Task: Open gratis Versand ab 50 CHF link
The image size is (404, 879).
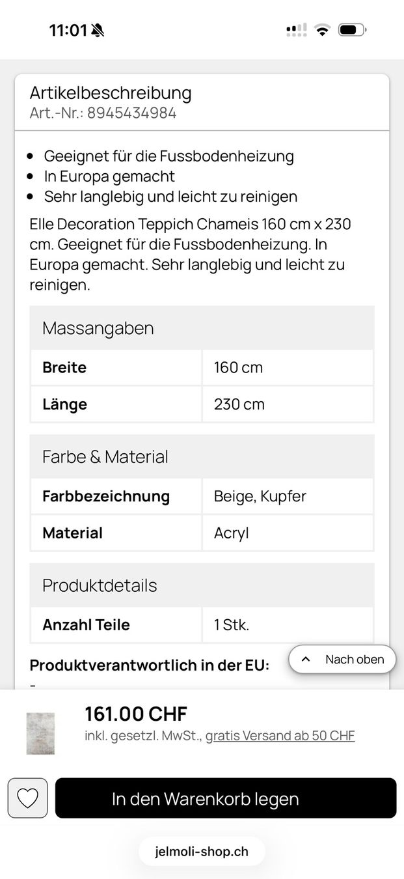Action: click(x=280, y=736)
